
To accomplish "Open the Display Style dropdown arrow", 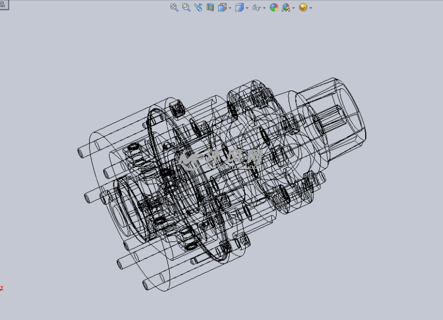I will click(x=247, y=8).
